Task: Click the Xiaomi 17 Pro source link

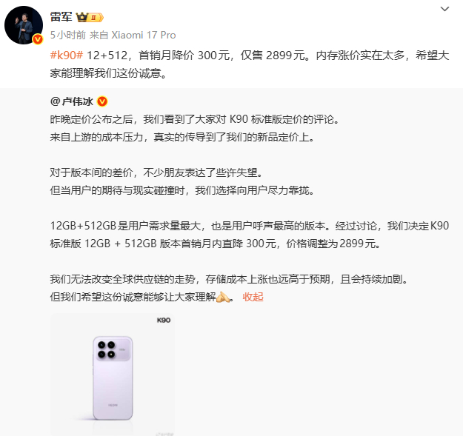Action: pyautogui.click(x=144, y=35)
